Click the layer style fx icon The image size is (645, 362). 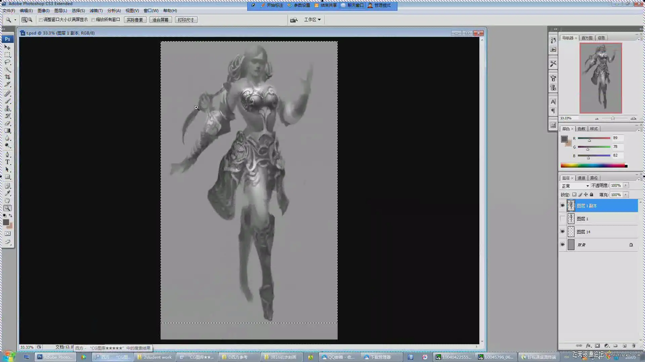588,346
